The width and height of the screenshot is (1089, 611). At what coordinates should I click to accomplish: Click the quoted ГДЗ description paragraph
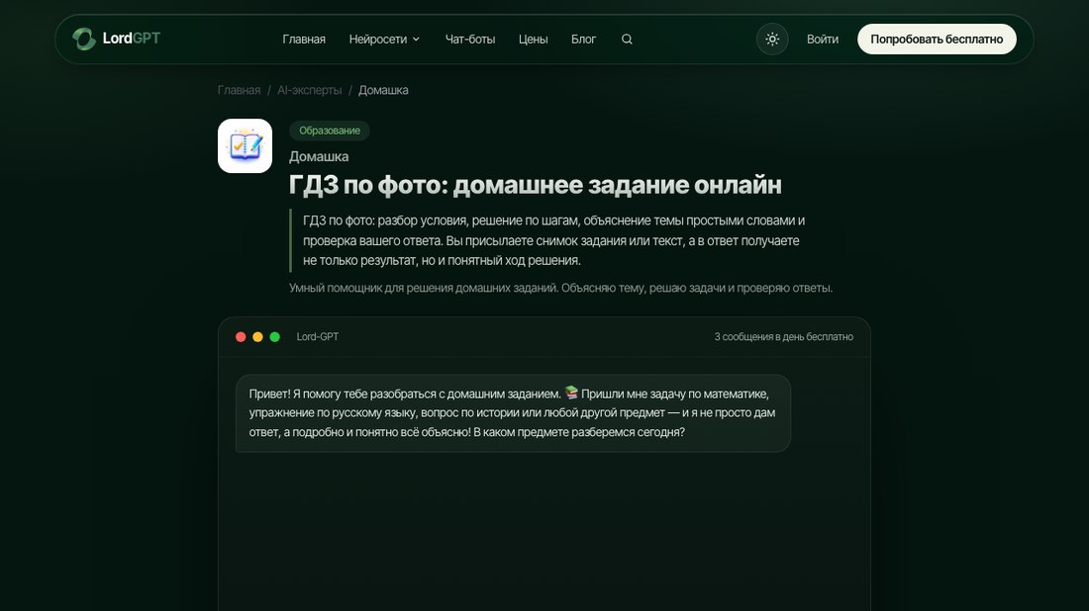pos(553,240)
